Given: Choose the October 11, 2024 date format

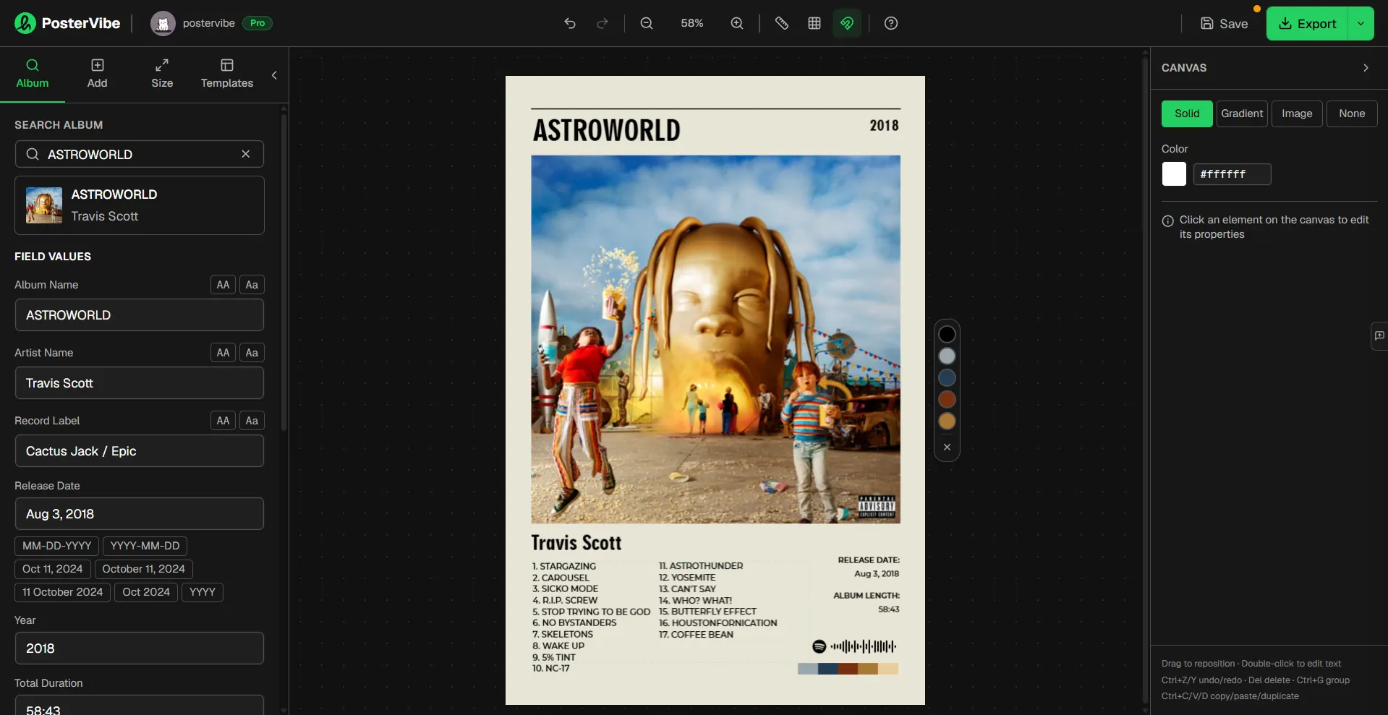Looking at the screenshot, I should click(144, 569).
